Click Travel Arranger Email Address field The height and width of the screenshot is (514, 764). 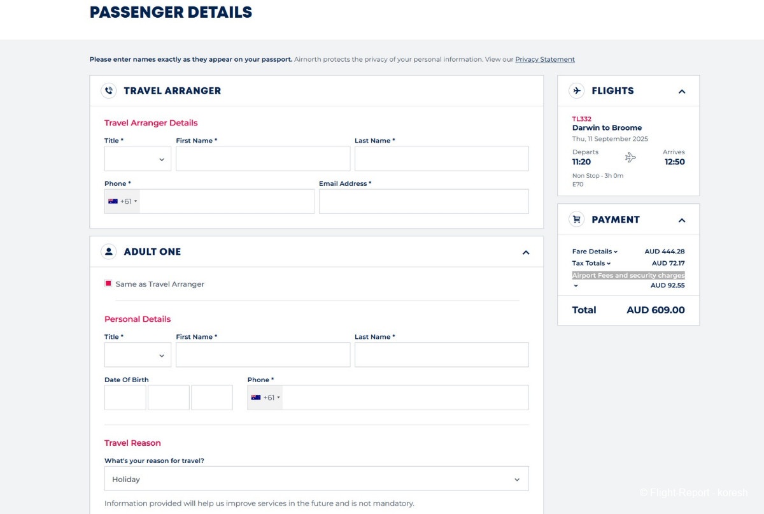[423, 201]
